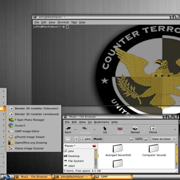180x180 pixels.
Task: Open terminal Help menu
Action: click(82, 22)
